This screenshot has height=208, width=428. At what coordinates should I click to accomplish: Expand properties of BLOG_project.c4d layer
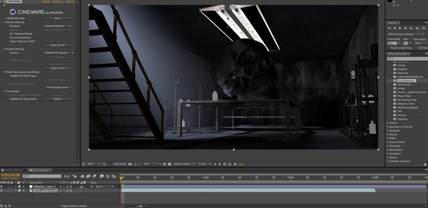coord(16,190)
